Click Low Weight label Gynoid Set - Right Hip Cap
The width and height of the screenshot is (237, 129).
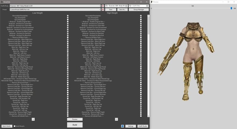20,104
